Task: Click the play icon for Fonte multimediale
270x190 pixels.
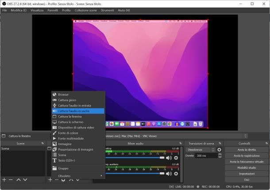Action: 54,138
